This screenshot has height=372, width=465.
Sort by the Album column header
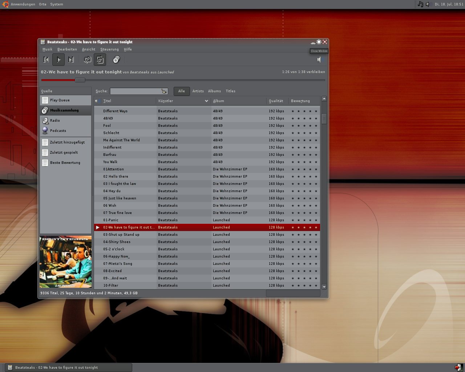(x=239, y=101)
